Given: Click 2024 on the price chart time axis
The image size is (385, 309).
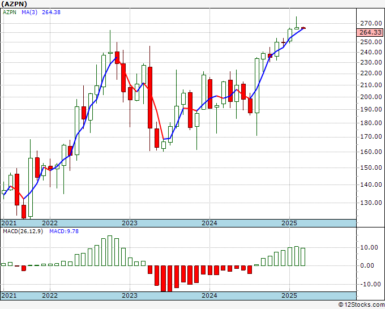Looking at the screenshot, I should coord(209,223).
